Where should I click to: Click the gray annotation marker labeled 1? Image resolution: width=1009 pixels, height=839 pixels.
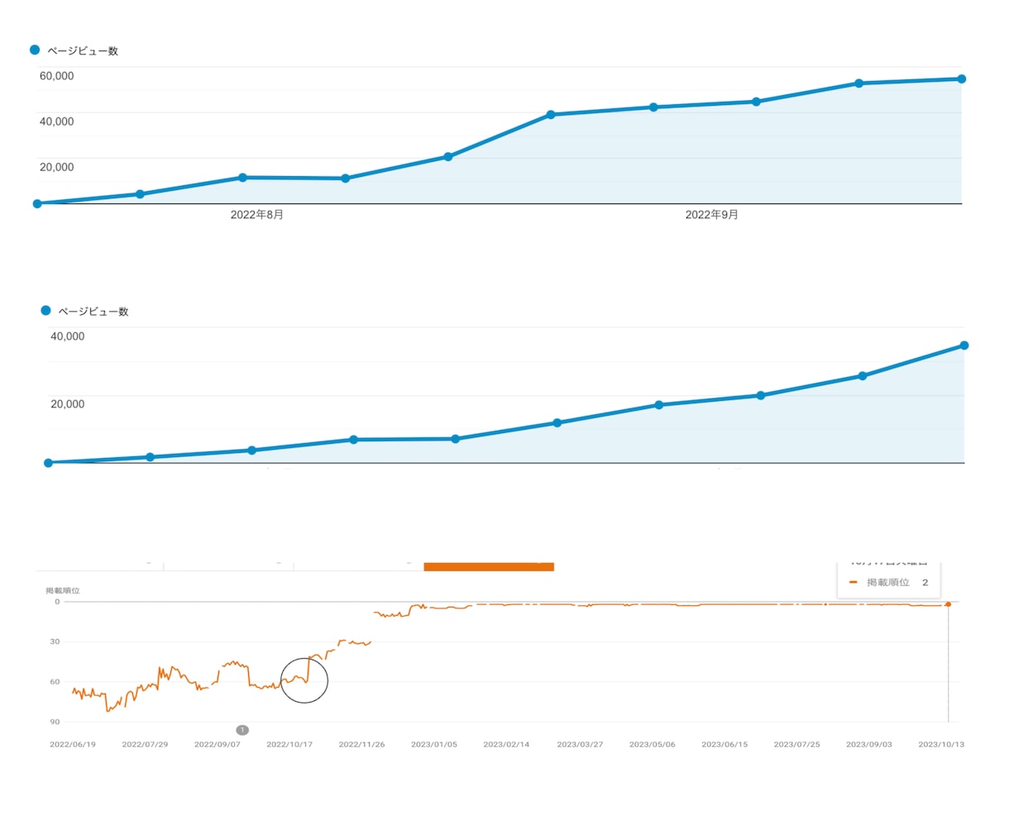(242, 730)
